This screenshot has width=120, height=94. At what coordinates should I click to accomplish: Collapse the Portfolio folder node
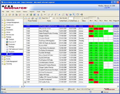click(x=3, y=37)
